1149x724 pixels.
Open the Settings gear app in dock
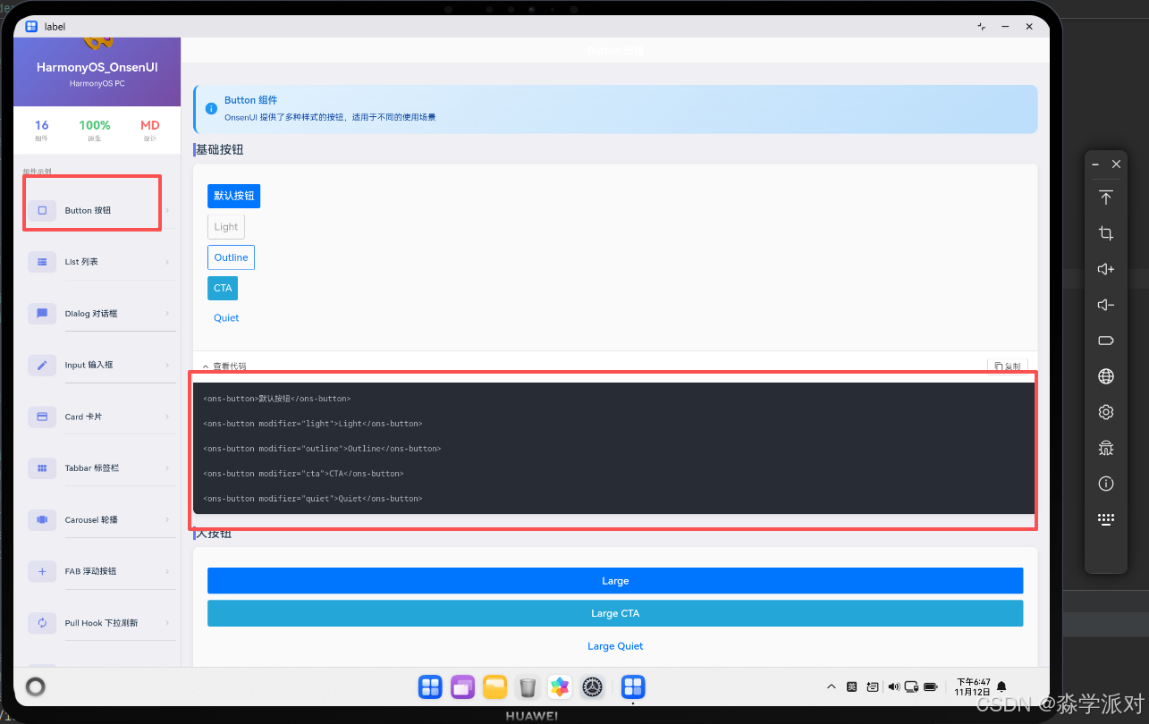(x=592, y=686)
